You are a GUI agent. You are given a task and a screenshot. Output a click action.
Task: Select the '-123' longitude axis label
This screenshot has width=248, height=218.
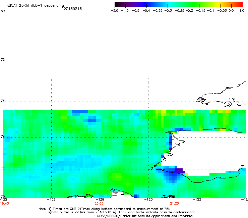tap(197, 200)
